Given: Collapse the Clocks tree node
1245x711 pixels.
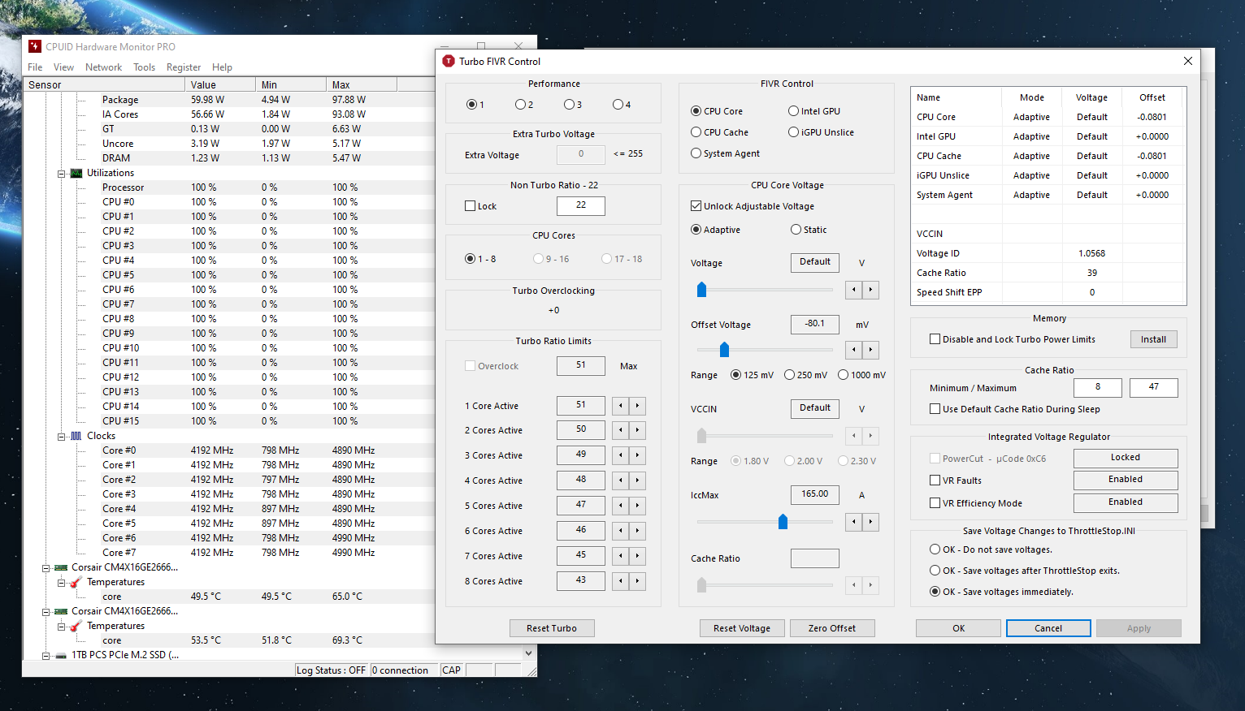Looking at the screenshot, I should coord(61,436).
